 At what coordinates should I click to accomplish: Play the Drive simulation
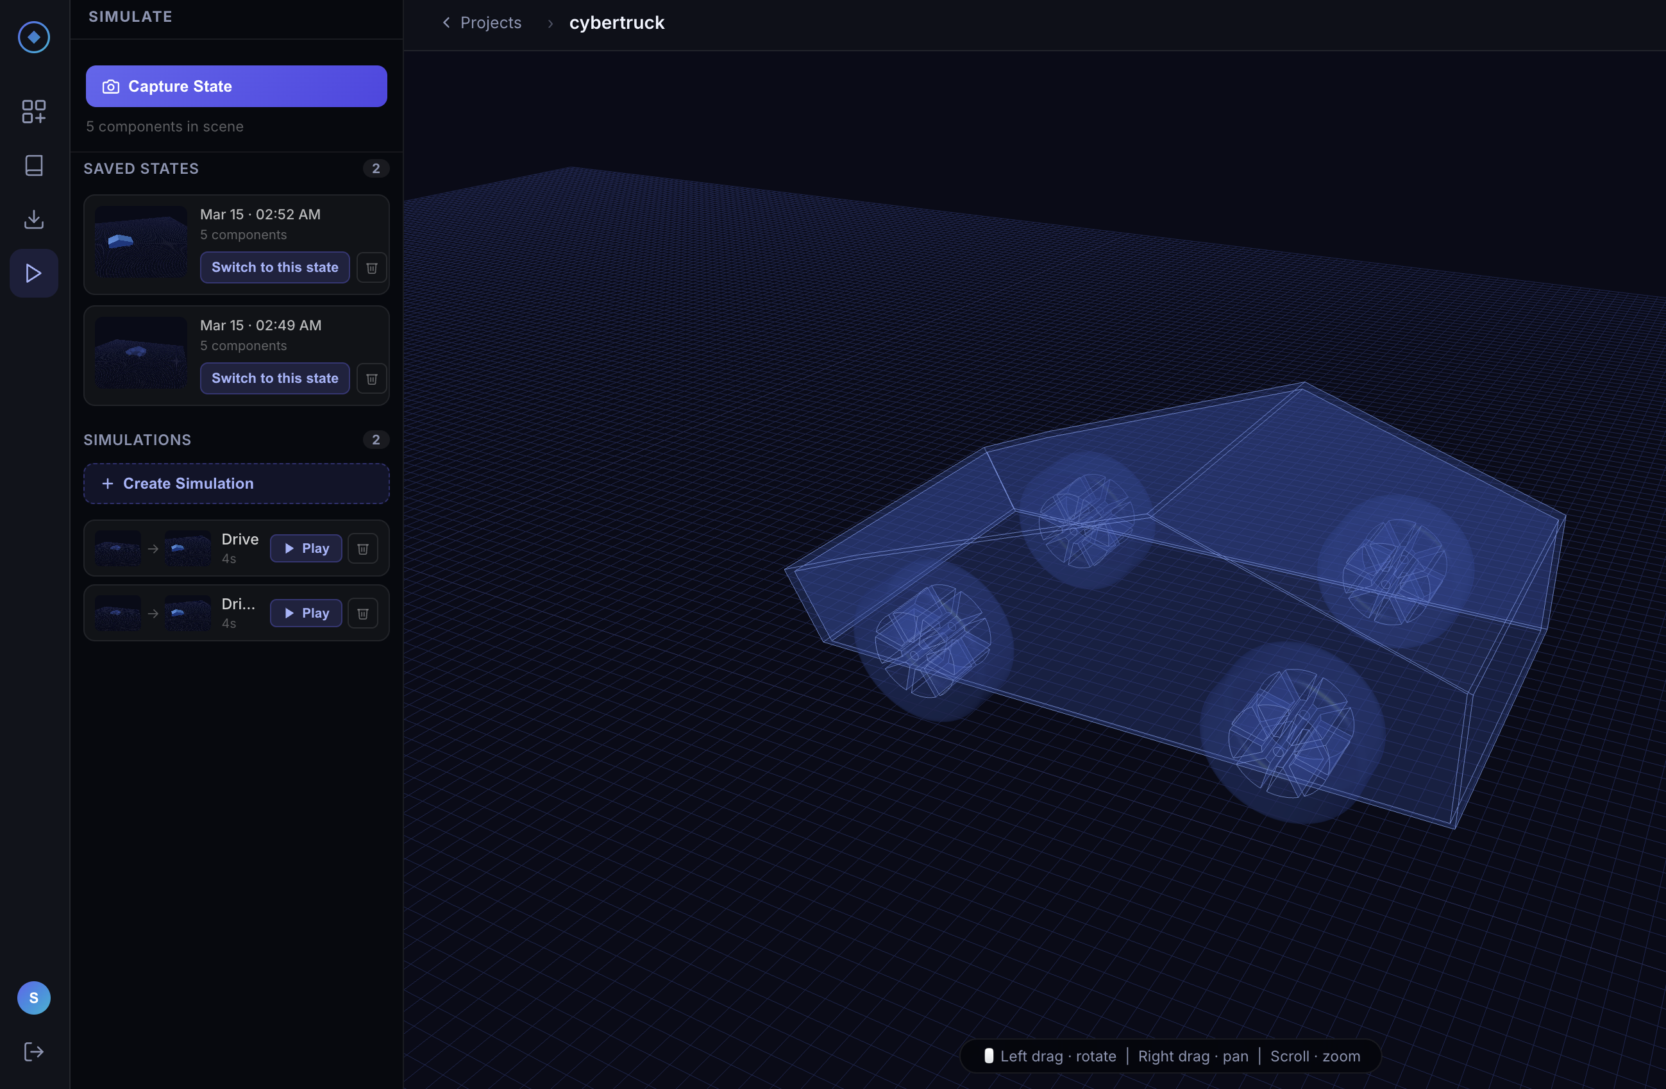click(x=306, y=549)
